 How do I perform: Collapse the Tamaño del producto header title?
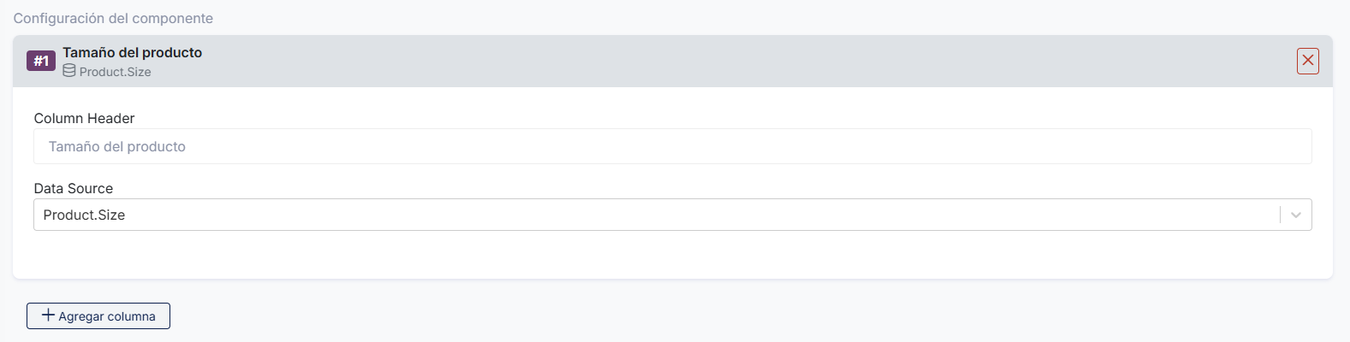[x=133, y=52]
